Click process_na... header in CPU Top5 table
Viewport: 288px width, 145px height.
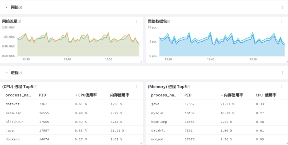18,95
